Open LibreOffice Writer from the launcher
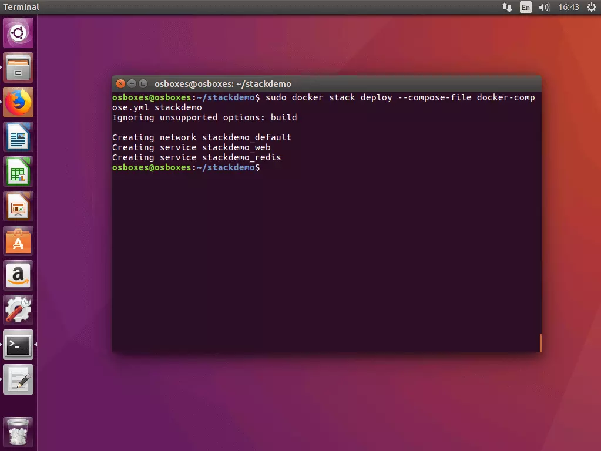601x451 pixels. pyautogui.click(x=18, y=137)
